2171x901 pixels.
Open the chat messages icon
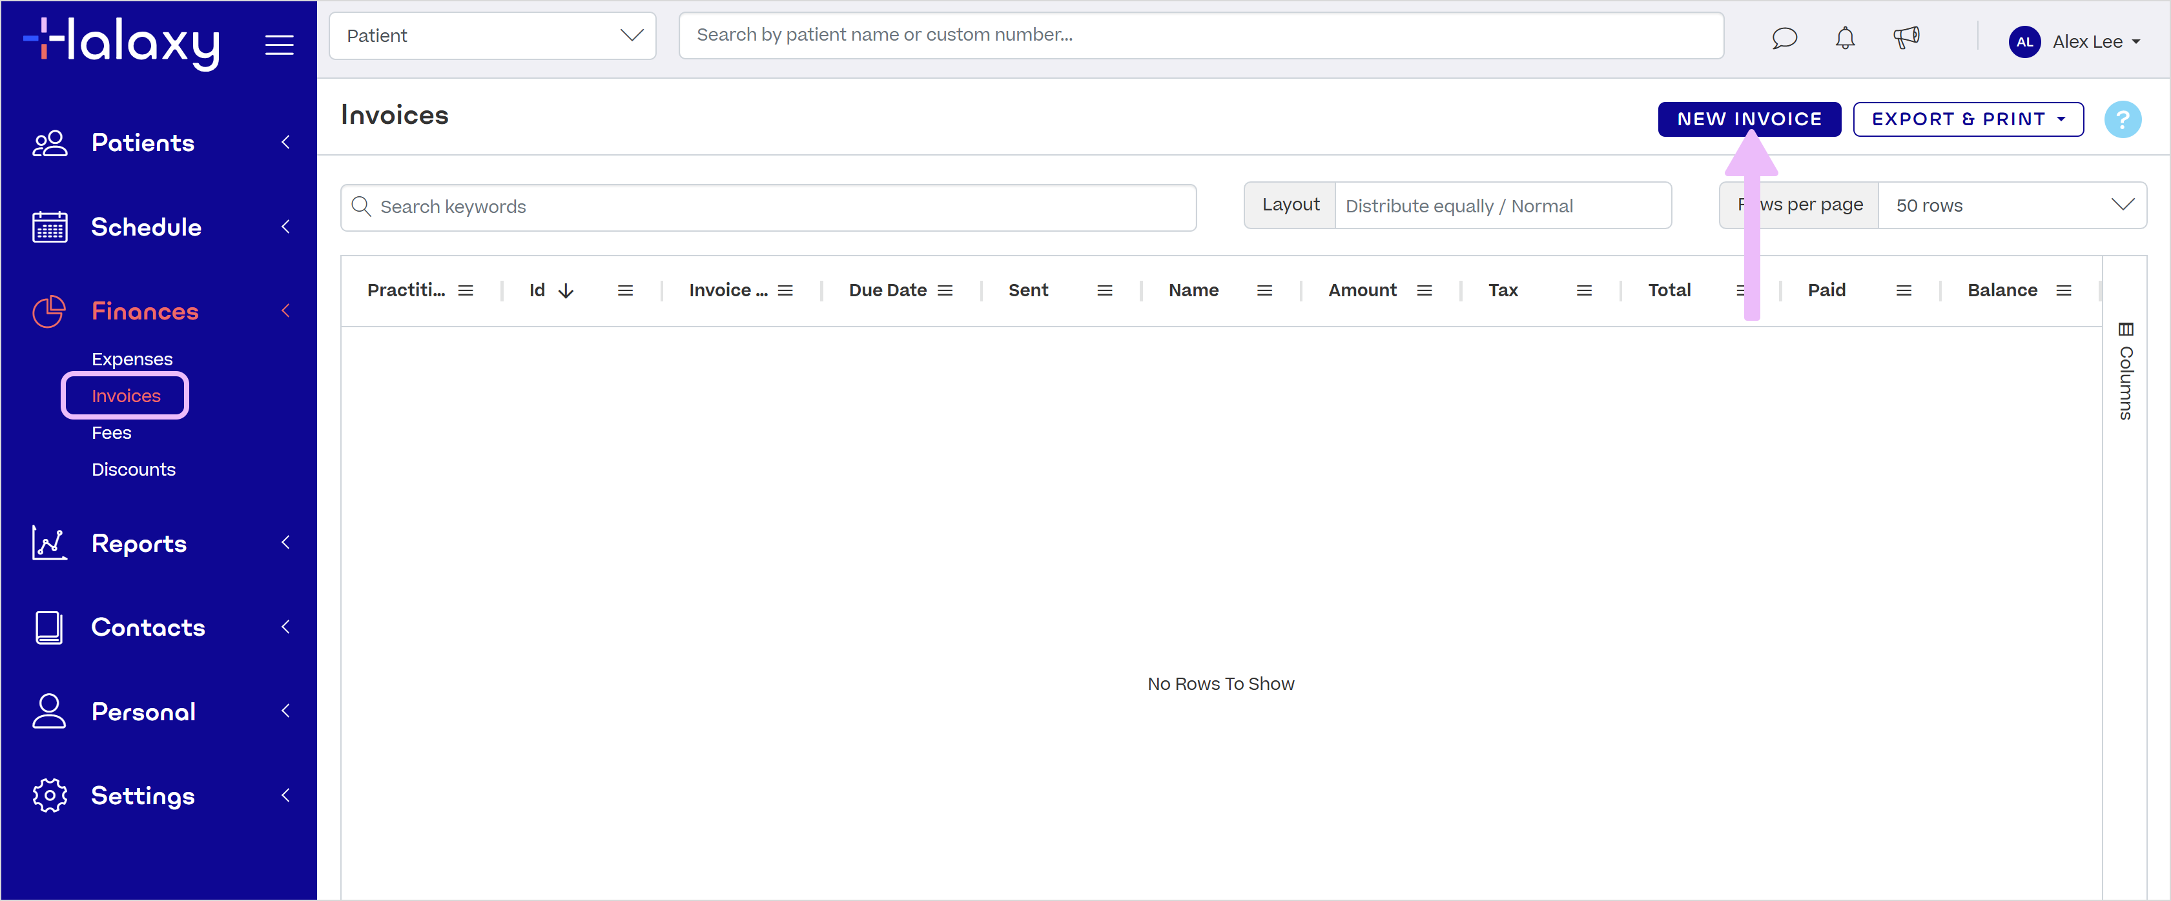(x=1784, y=38)
